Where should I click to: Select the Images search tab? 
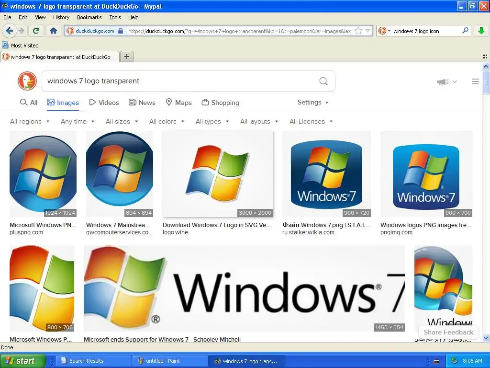click(63, 103)
